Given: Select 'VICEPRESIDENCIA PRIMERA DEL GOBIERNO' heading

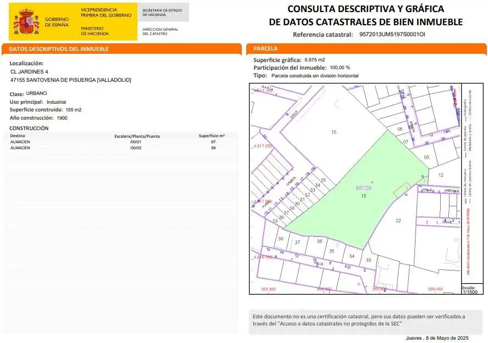Looking at the screenshot, I should (x=106, y=13).
